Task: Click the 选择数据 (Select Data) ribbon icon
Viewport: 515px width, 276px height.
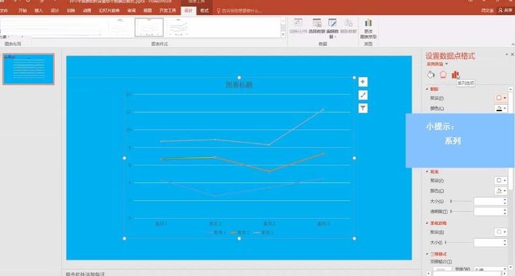Action: [317, 26]
